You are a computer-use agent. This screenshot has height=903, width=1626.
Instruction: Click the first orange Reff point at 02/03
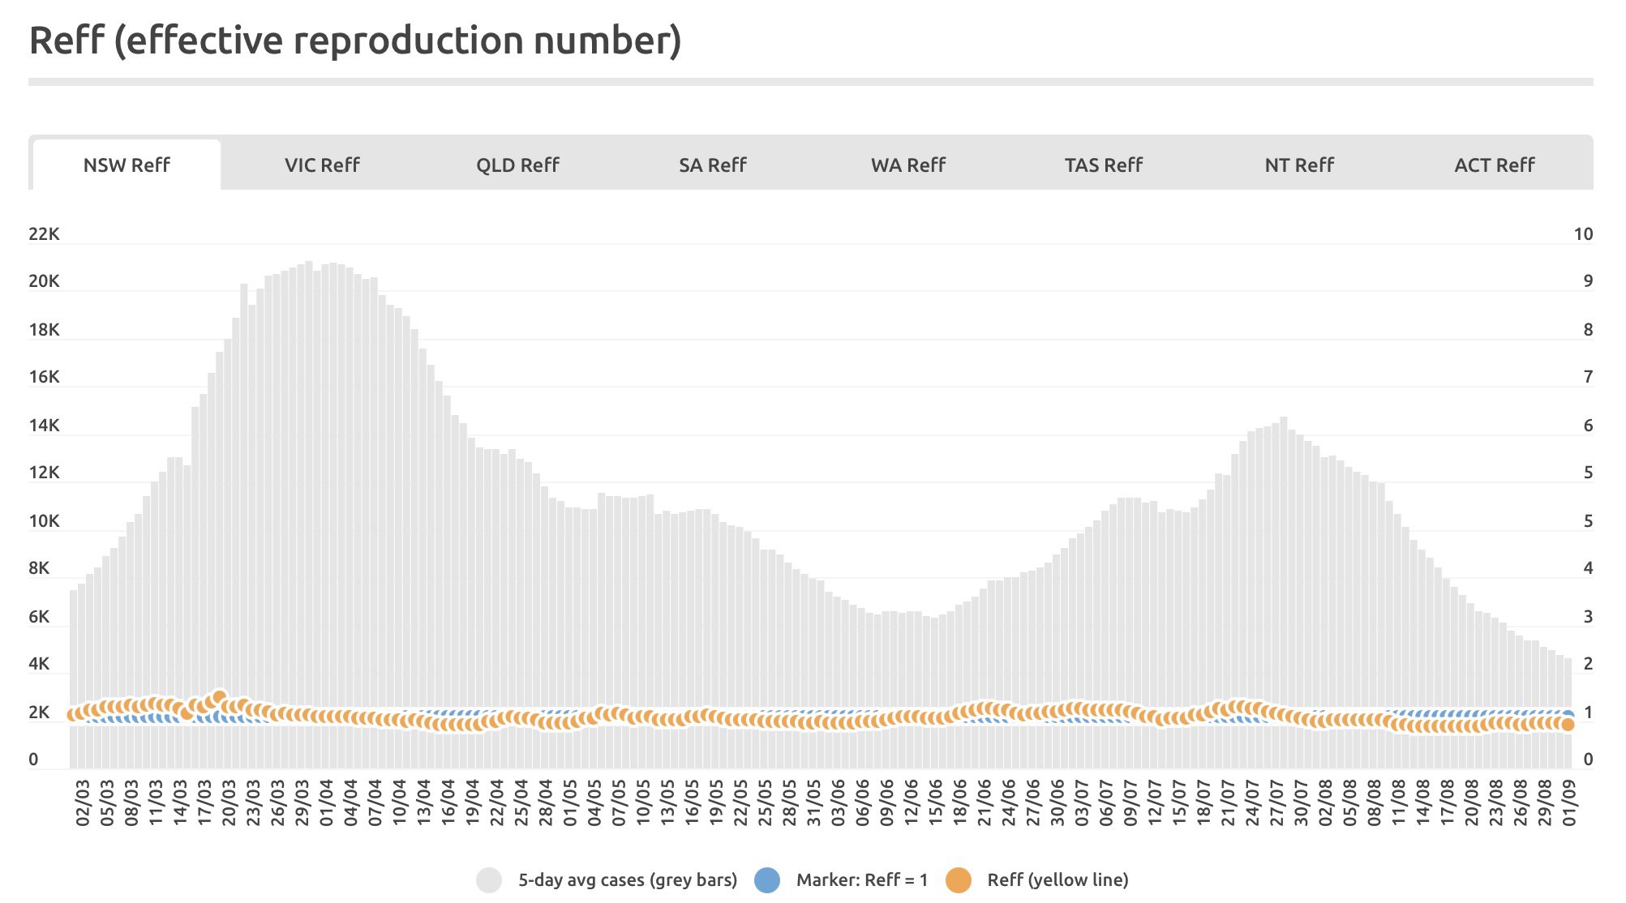pos(73,715)
